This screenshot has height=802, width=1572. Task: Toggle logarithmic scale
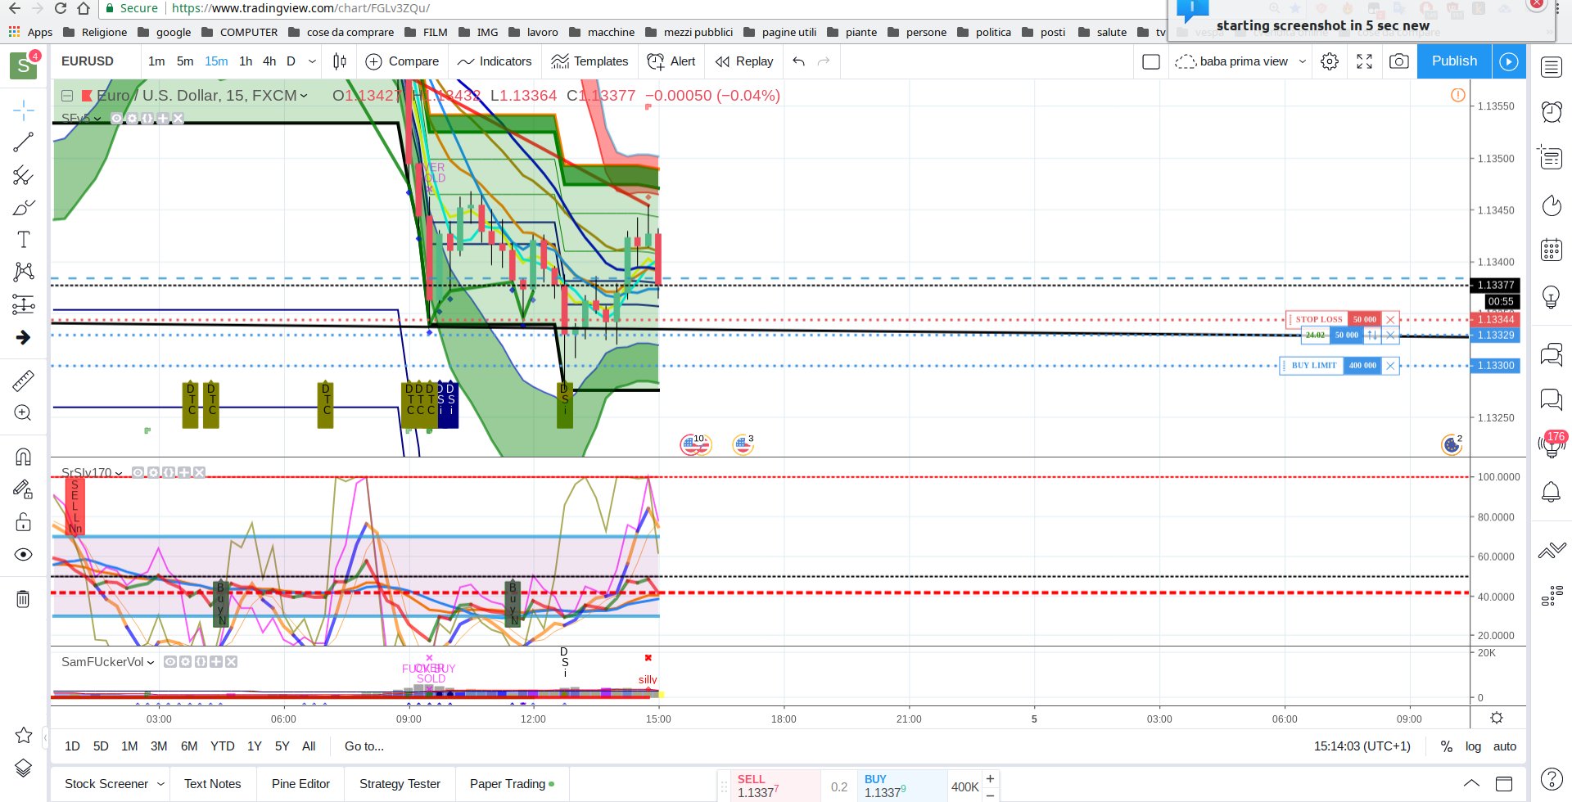point(1473,746)
